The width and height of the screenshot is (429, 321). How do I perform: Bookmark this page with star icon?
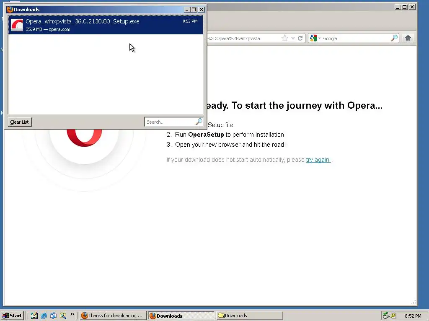pos(285,38)
